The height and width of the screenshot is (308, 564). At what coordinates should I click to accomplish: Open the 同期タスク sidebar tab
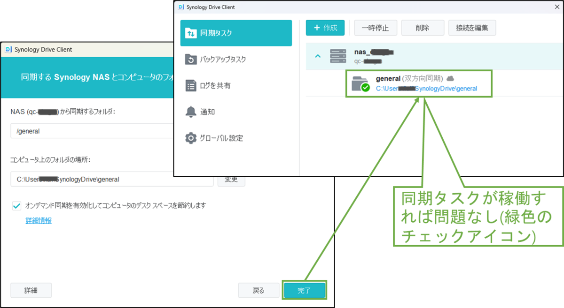coord(236,33)
